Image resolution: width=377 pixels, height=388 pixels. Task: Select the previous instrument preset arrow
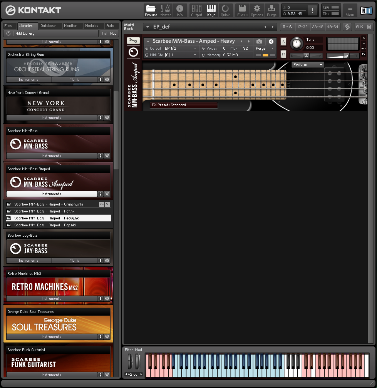[x=241, y=41]
